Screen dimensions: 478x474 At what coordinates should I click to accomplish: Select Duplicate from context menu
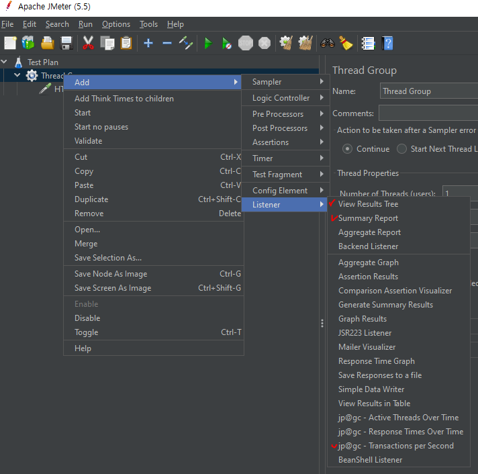[153, 199]
